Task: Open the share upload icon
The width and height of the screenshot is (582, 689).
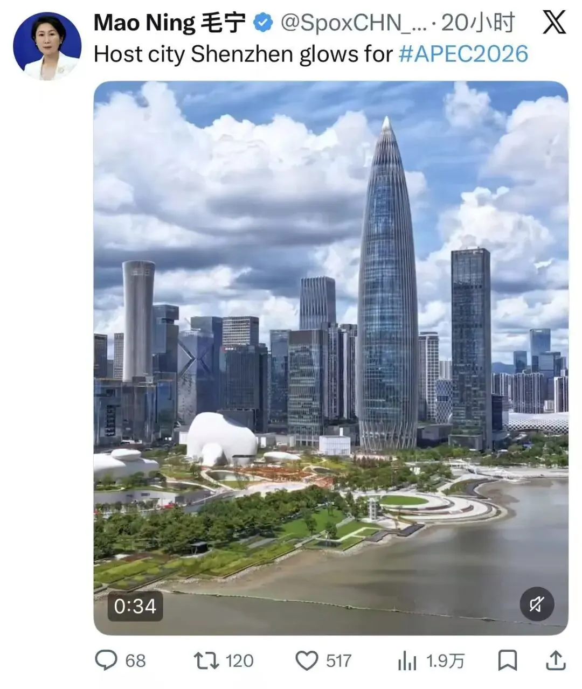Action: [x=556, y=660]
